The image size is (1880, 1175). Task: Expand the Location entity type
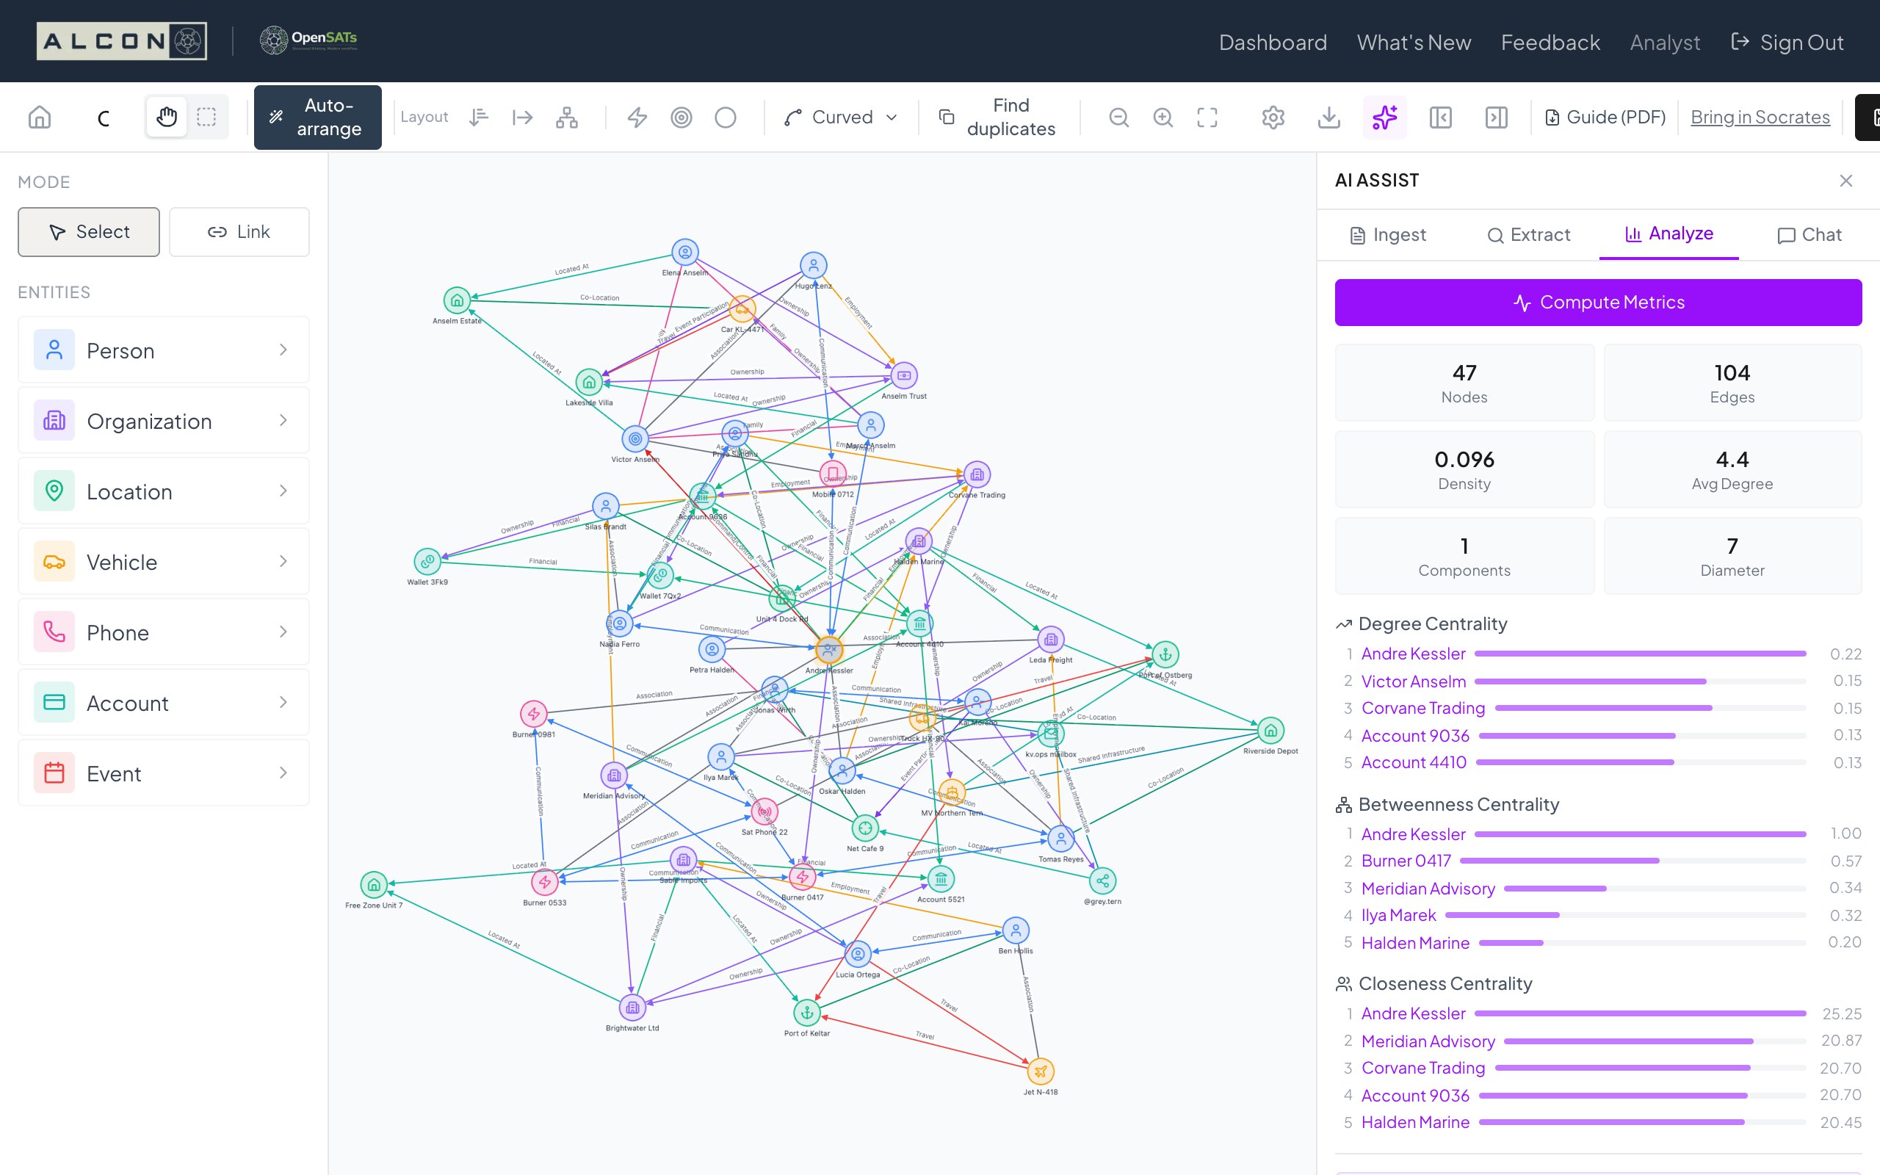point(164,491)
